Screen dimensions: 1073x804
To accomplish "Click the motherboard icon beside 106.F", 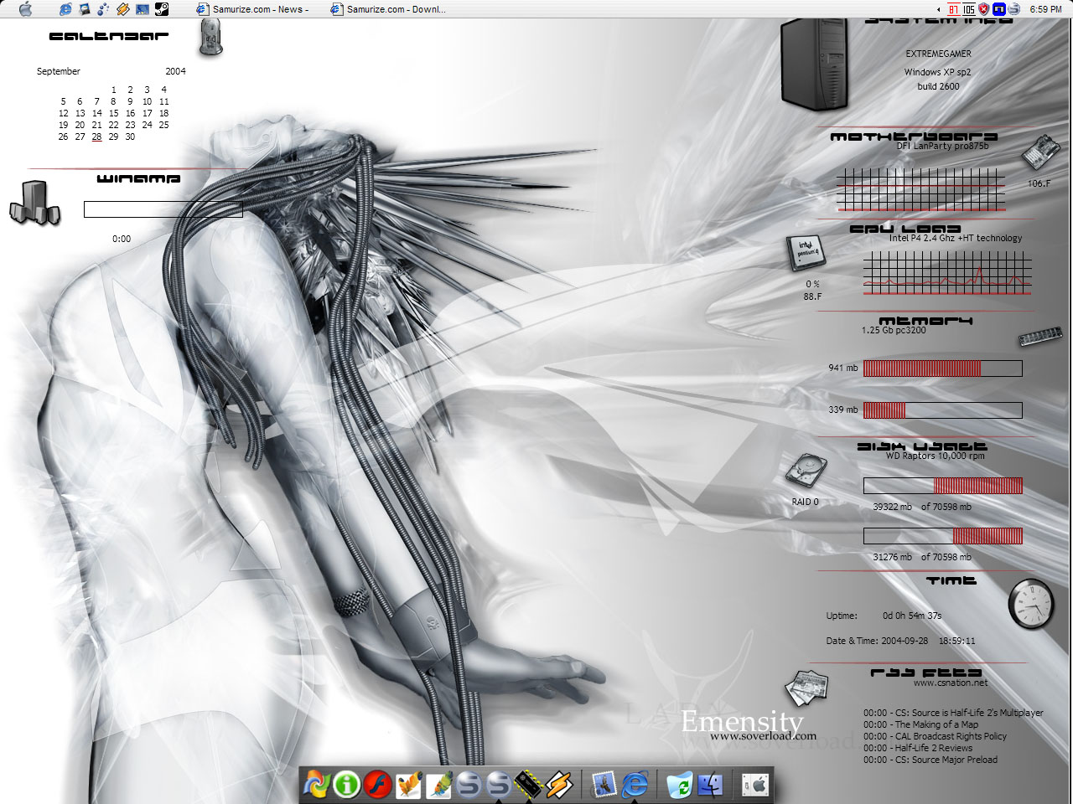I will [x=1042, y=152].
